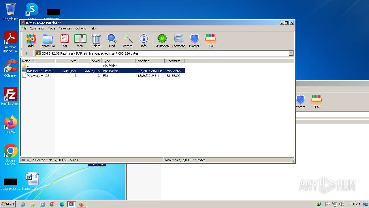
Task: Select the '..' parent folder row
Action: click(103, 66)
